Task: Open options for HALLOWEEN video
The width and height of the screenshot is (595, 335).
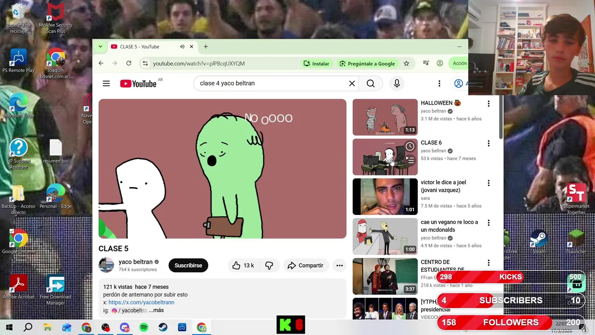Action: (x=489, y=104)
